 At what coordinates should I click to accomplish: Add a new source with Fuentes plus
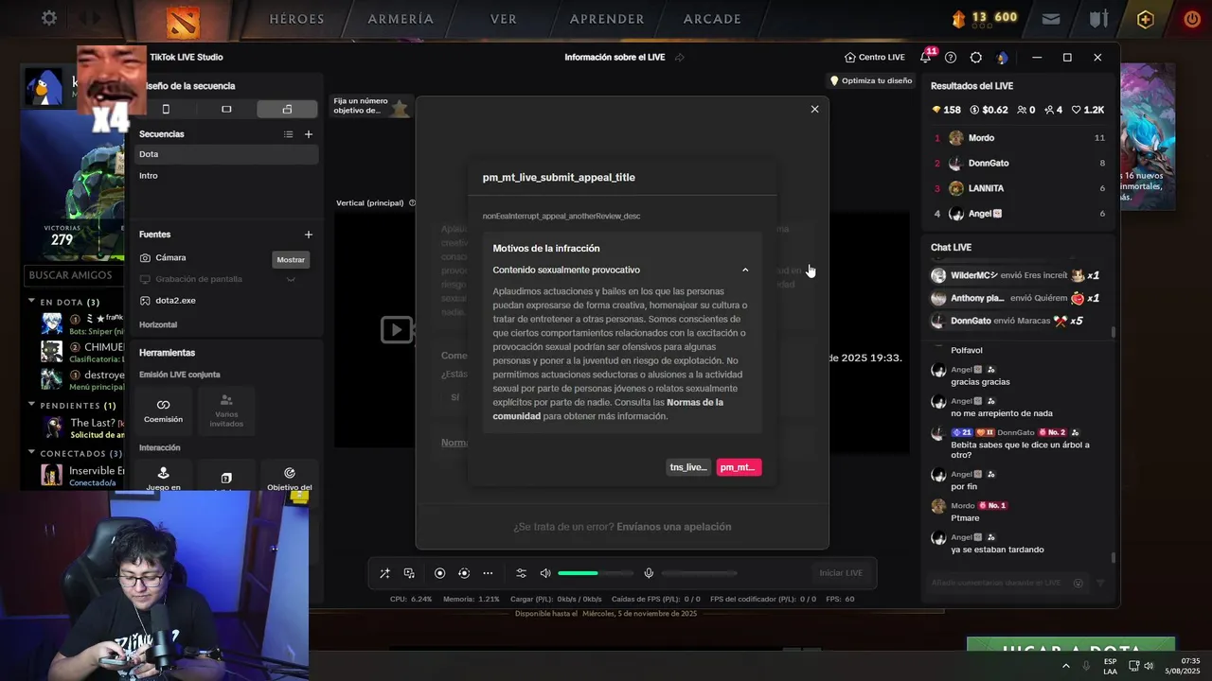[x=308, y=235]
